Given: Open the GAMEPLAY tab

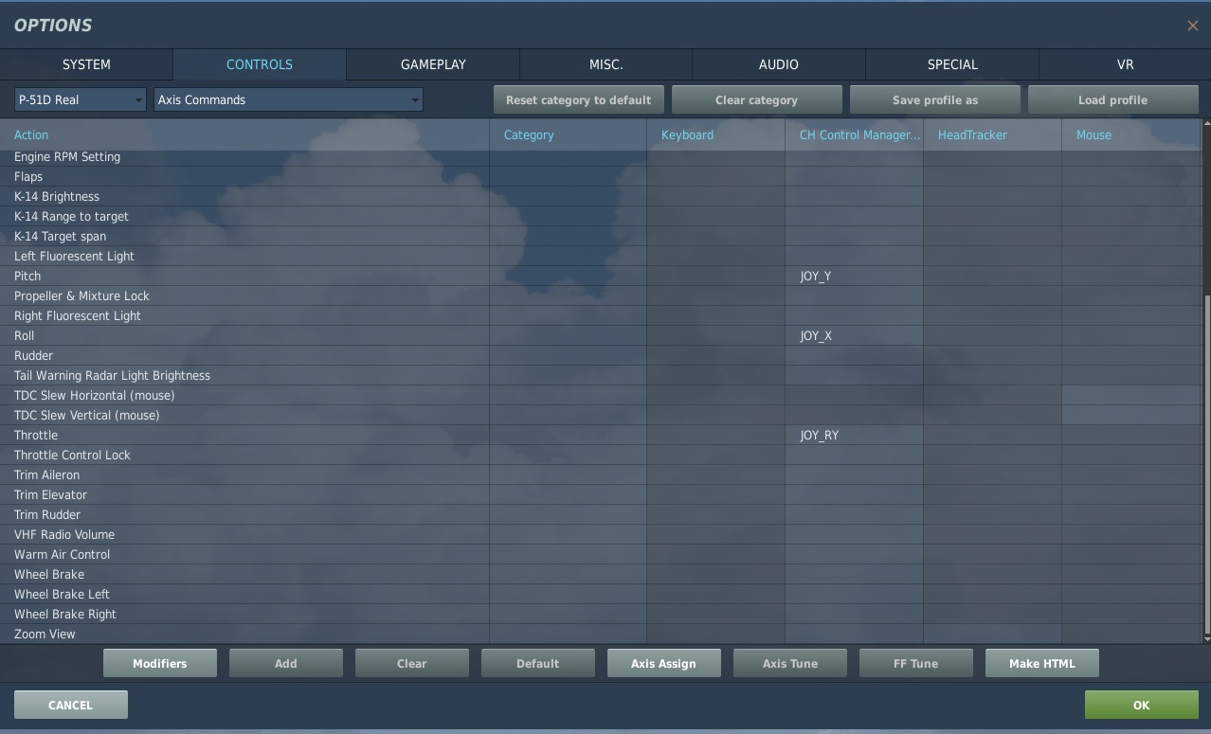Looking at the screenshot, I should tap(433, 64).
